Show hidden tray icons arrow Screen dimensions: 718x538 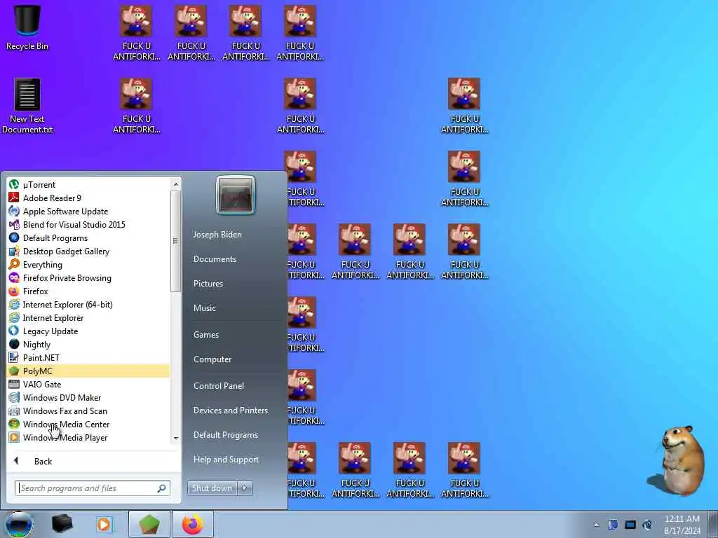(596, 525)
